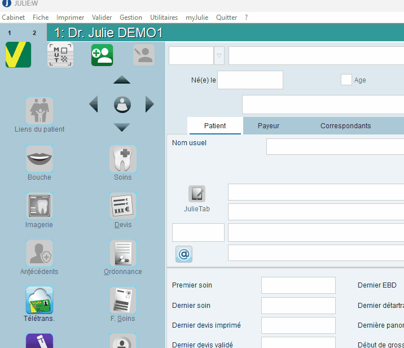Open the Bouche module
Image resolution: width=404 pixels, height=348 pixels.
click(x=39, y=159)
